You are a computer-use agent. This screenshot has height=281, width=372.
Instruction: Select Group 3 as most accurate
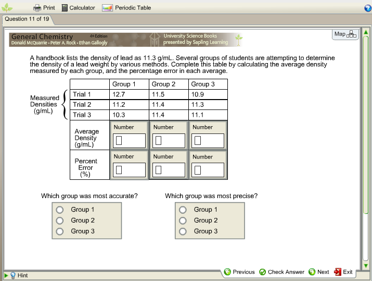(60, 231)
